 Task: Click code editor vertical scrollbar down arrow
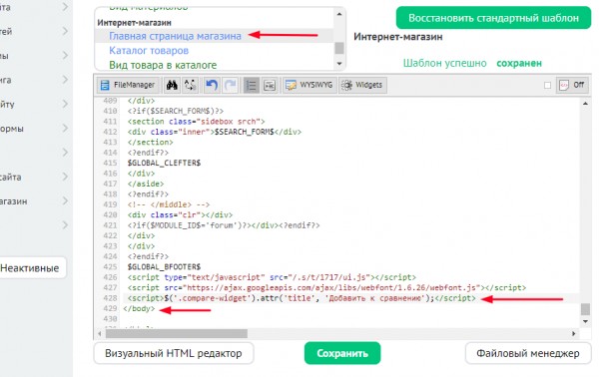click(x=585, y=321)
